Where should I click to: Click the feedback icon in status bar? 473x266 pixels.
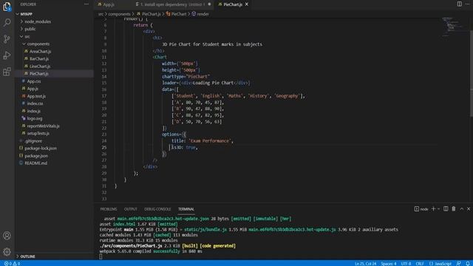click(x=458, y=264)
